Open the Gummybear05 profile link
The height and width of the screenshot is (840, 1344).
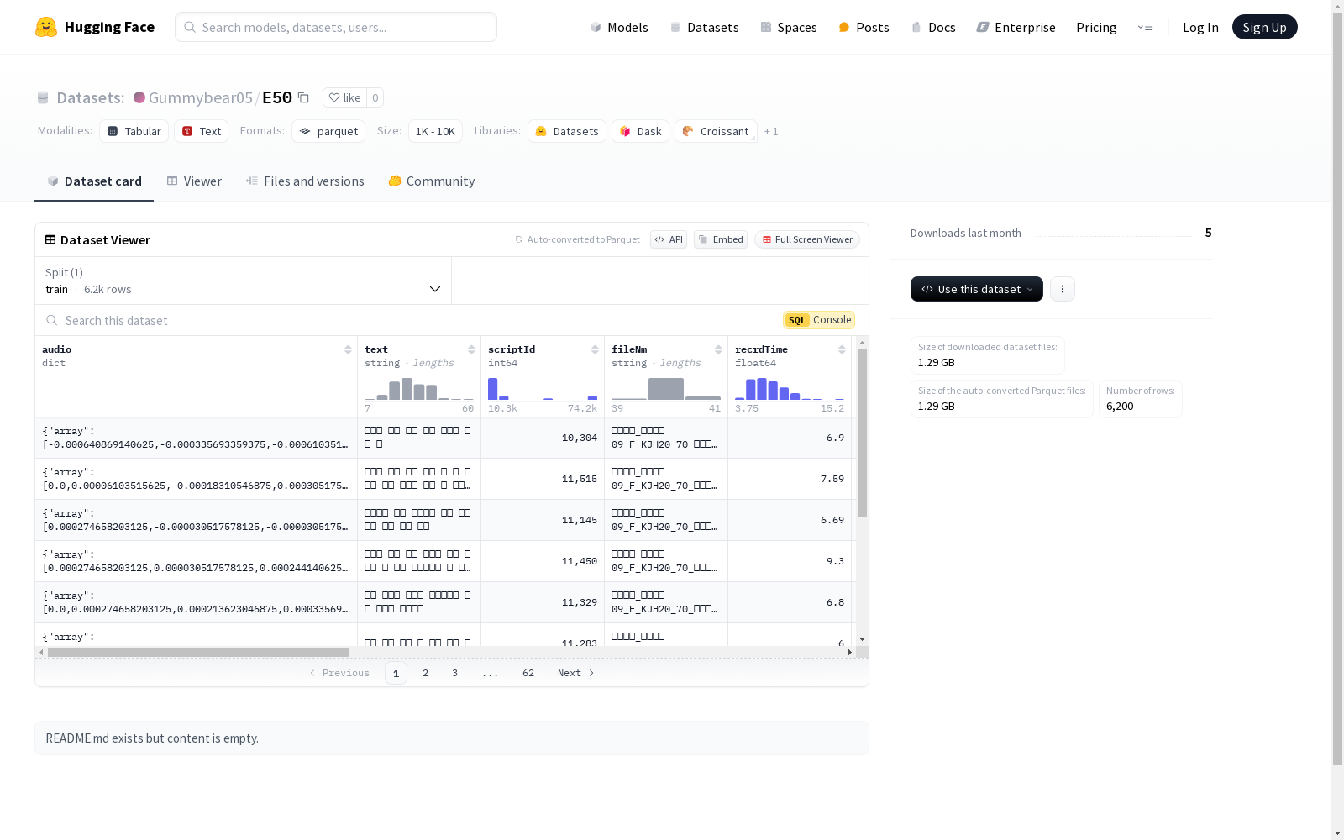coord(201,97)
